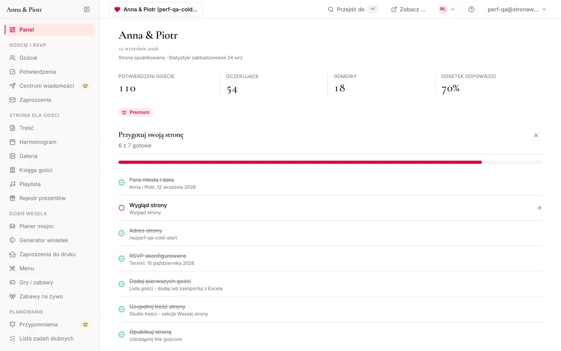Toggle the Adres strony checkmark
Image resolution: width=561 pixels, height=351 pixels.
[x=121, y=233]
